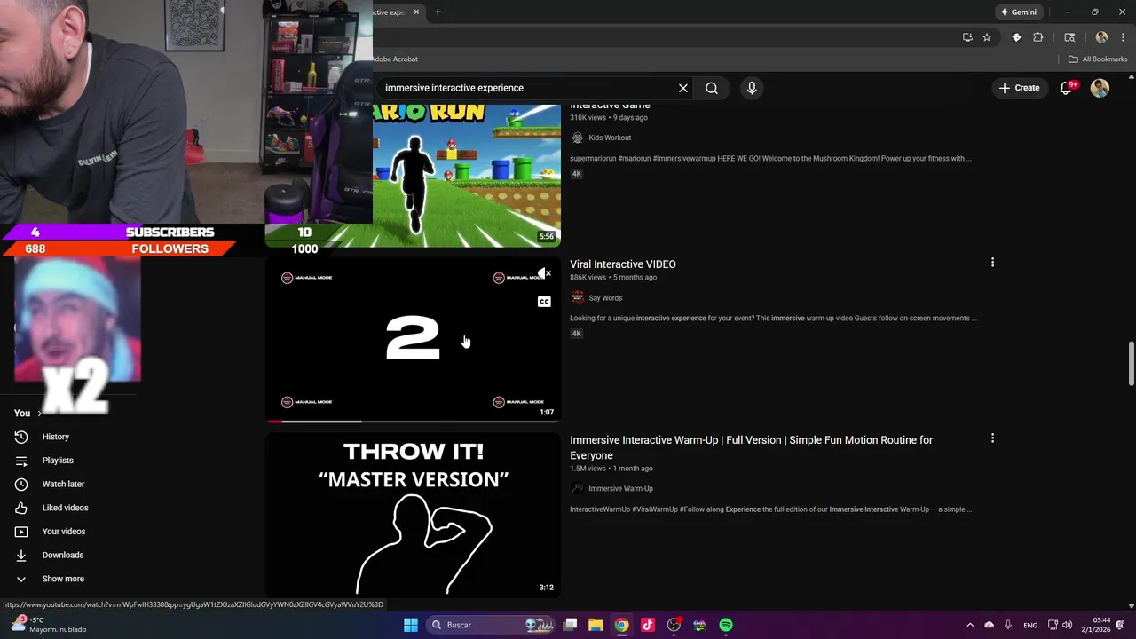Viewport: 1136px width, 639px height.
Task: Open the Gemini button in Chrome
Action: point(1019,12)
